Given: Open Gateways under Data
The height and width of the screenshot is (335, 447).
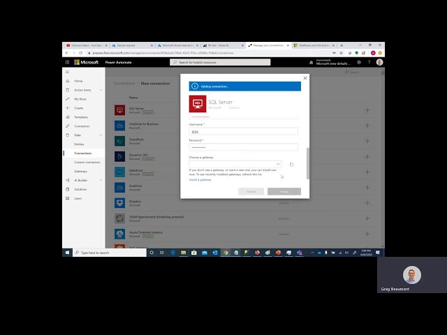Looking at the screenshot, I should [81, 172].
